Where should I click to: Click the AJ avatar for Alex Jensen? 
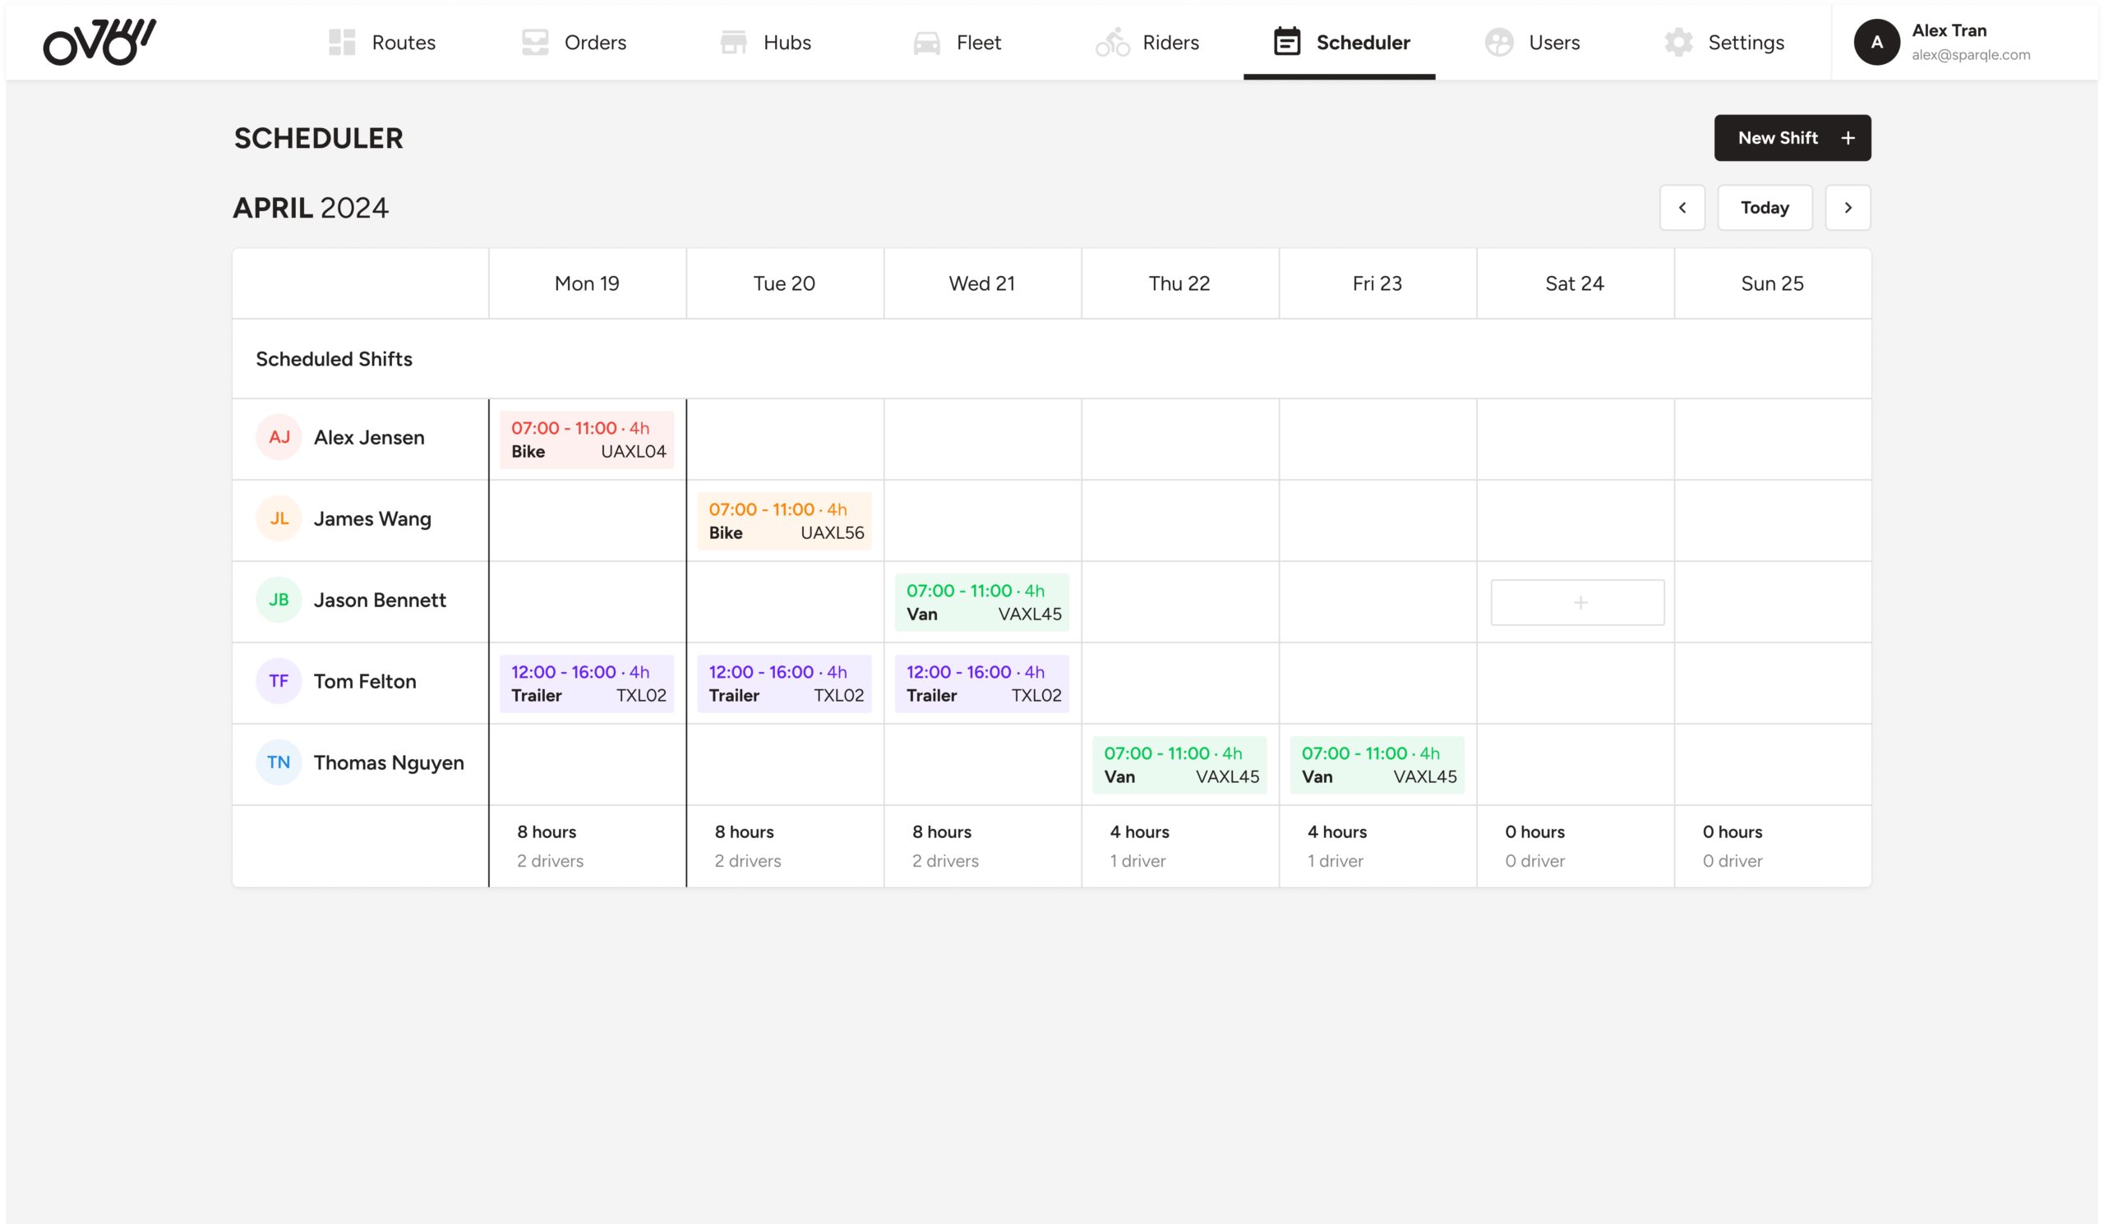[x=278, y=436]
